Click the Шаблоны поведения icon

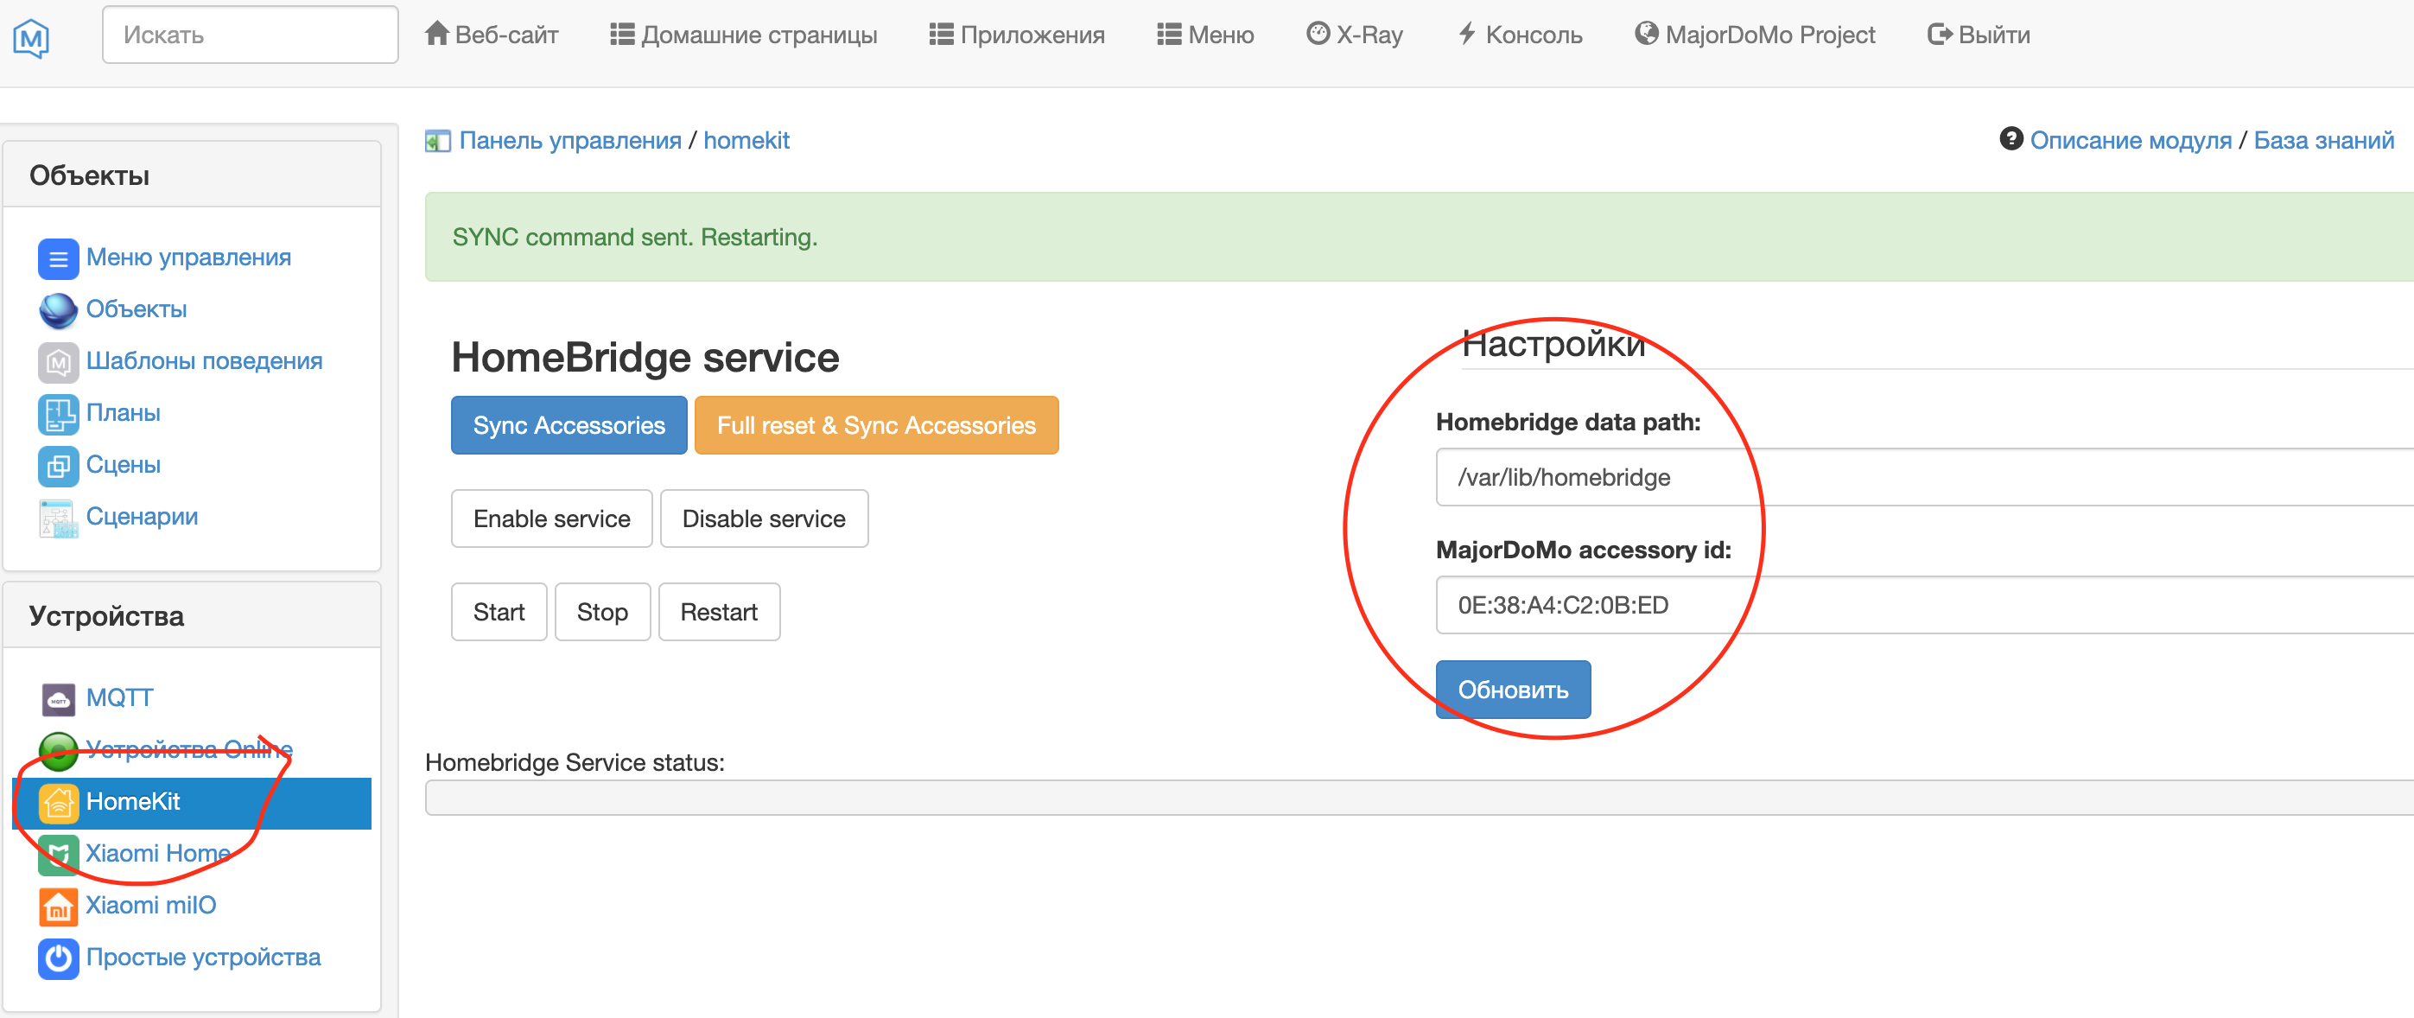58,362
